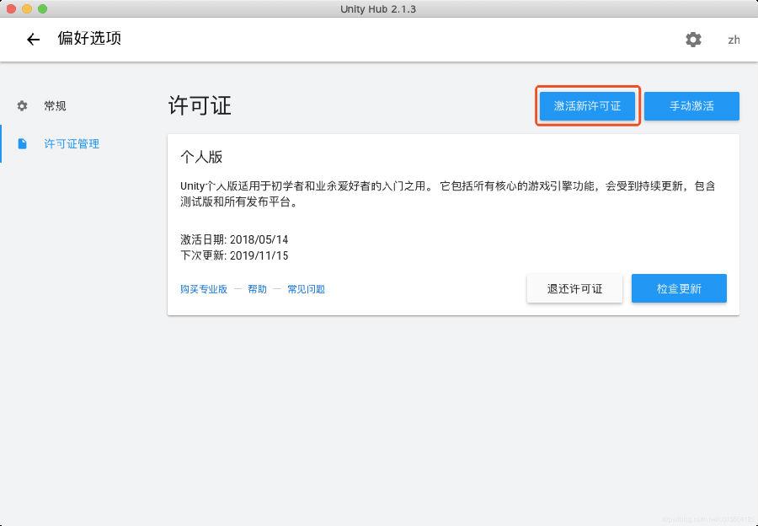Click the 手动激活 button
The image size is (758, 526).
[691, 106]
